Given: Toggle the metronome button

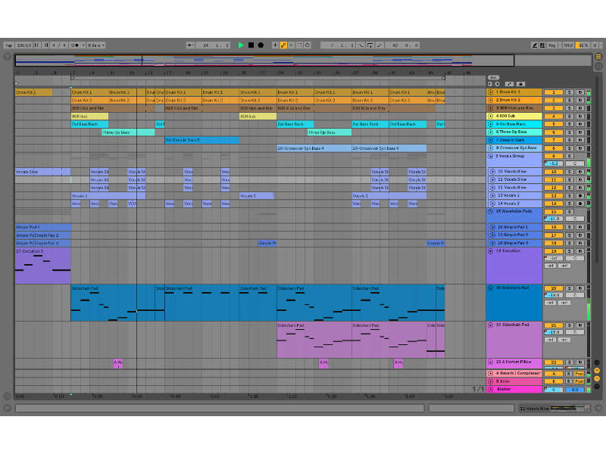Looking at the screenshot, I should coord(75,45).
